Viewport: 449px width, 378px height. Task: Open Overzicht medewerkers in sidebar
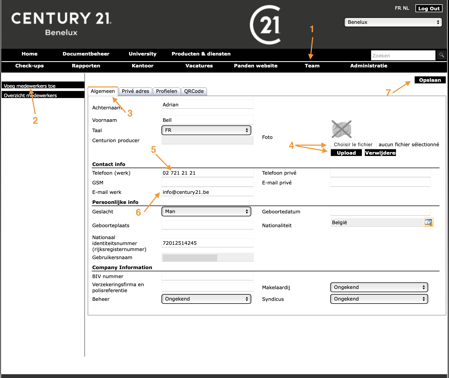coord(30,95)
